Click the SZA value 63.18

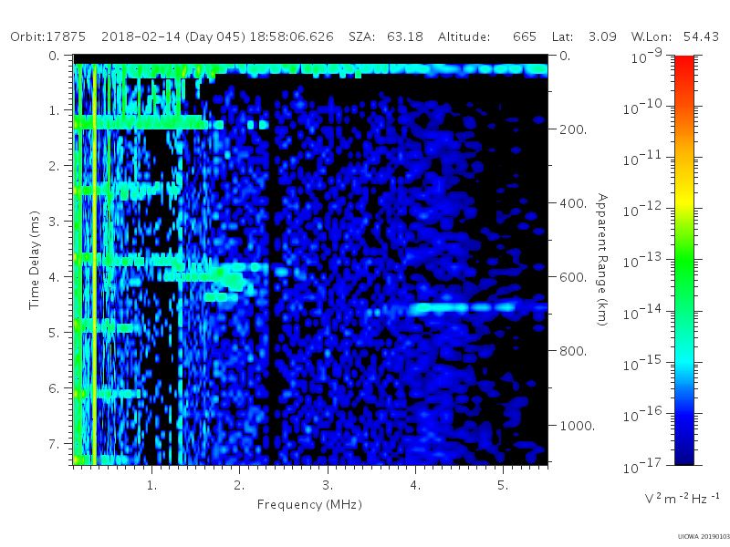(x=405, y=36)
